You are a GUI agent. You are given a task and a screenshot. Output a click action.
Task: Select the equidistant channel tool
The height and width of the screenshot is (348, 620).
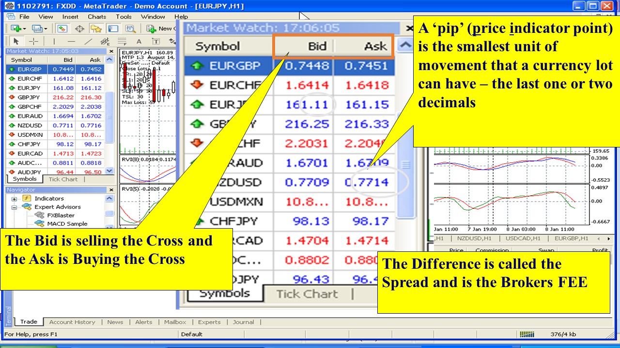coord(105,42)
